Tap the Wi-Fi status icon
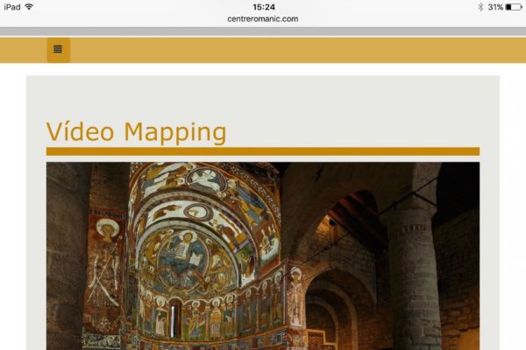526x350 pixels. pyautogui.click(x=29, y=7)
